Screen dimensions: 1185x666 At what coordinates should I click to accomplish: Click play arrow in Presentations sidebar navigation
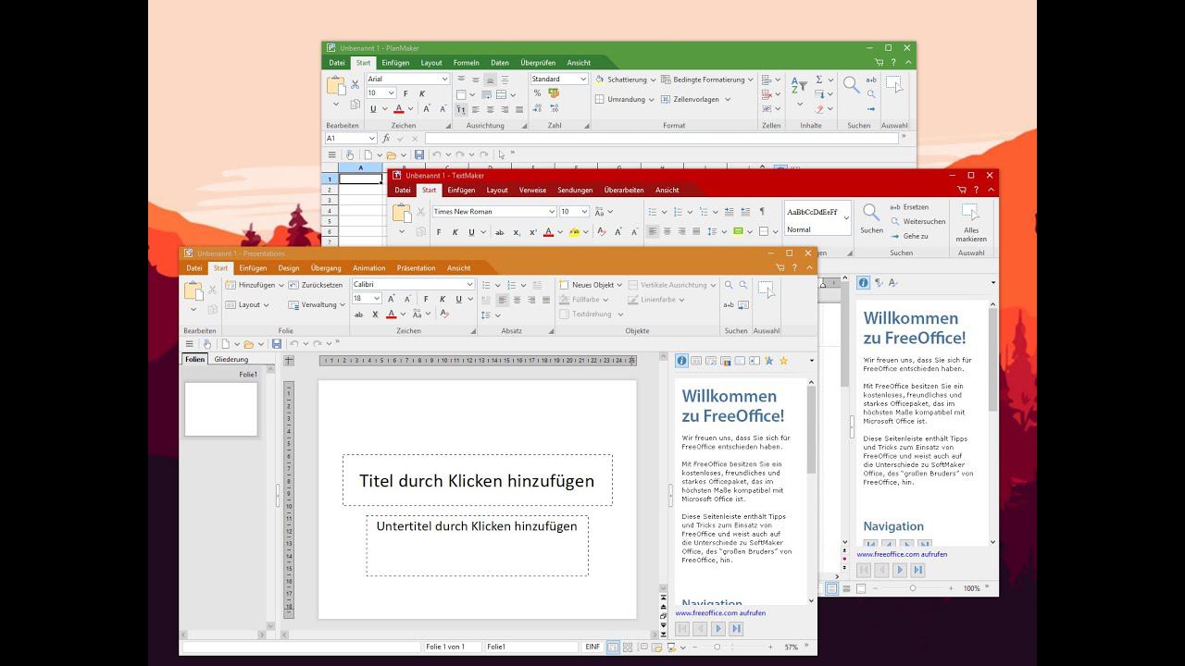click(x=717, y=629)
